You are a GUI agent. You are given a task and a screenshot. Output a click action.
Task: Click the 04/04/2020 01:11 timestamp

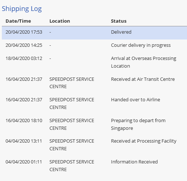point(24,162)
